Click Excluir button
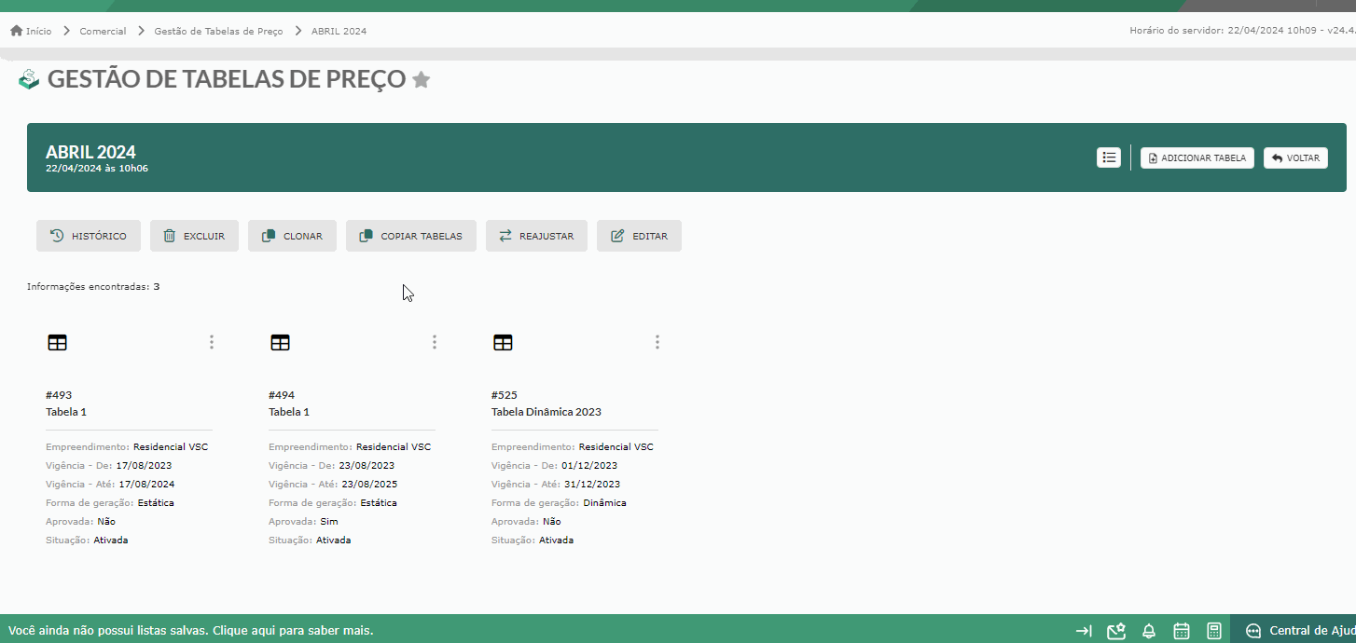This screenshot has width=1356, height=643. pos(194,236)
